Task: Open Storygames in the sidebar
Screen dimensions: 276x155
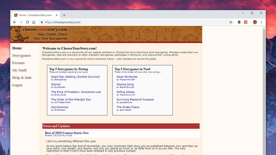Action: (21, 55)
